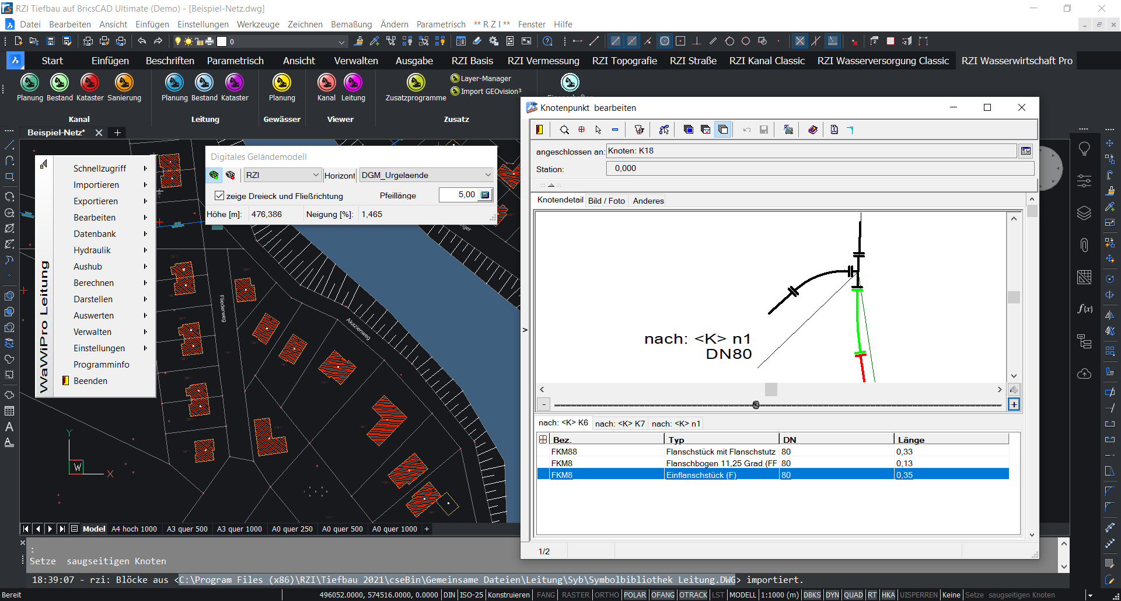Open Layer-Manager
1121x601 pixels.
pyautogui.click(x=481, y=78)
